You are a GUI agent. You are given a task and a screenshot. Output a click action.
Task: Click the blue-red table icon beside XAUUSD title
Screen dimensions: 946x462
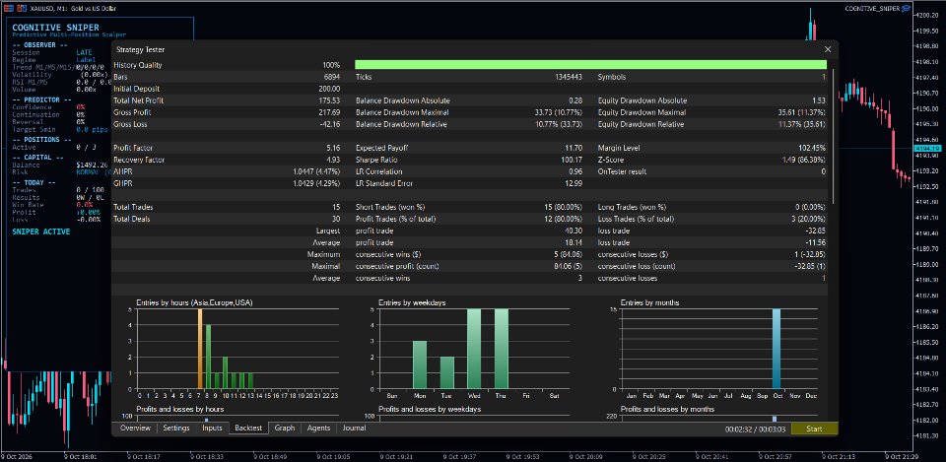9,9
